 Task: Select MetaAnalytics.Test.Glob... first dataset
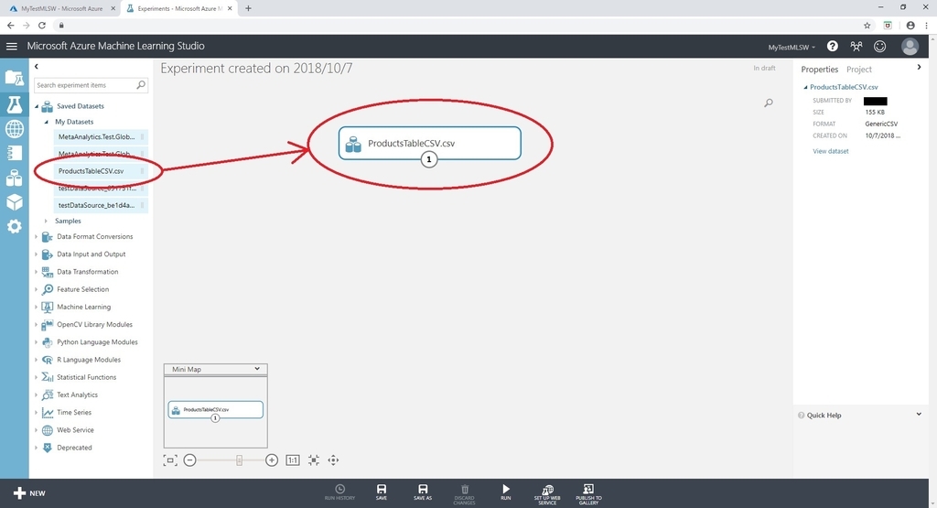click(101, 137)
